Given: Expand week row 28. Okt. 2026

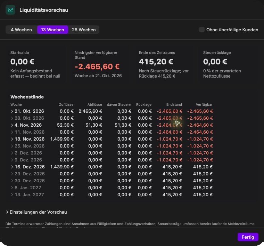Looking at the screenshot, I should coord(12,118).
